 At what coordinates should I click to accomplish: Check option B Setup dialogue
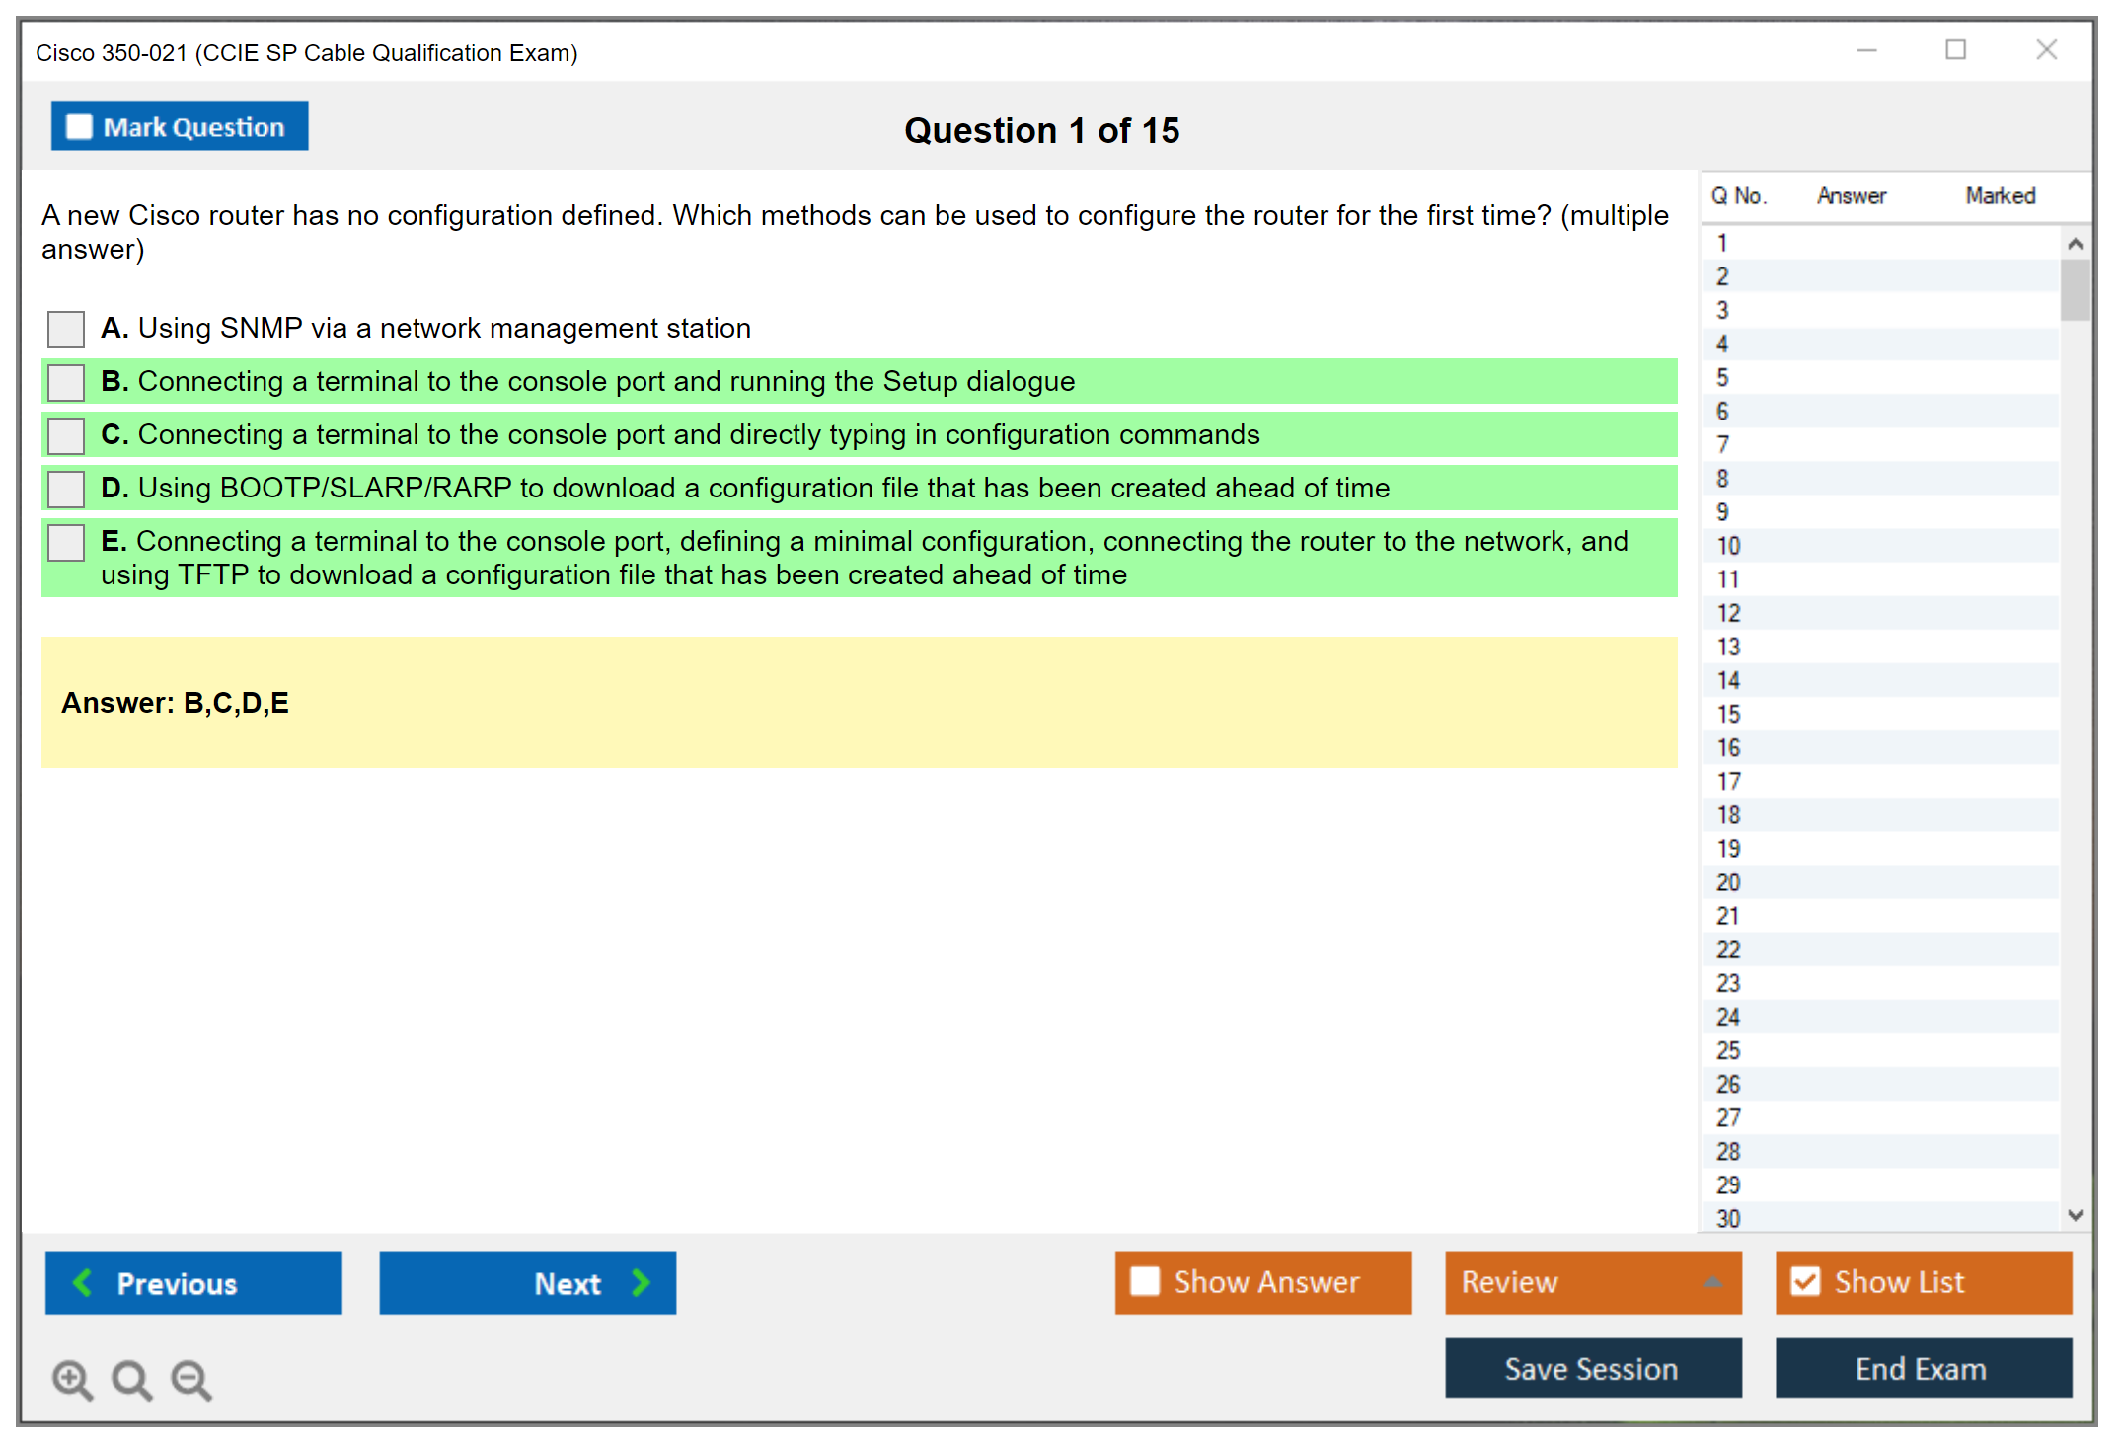[66, 382]
